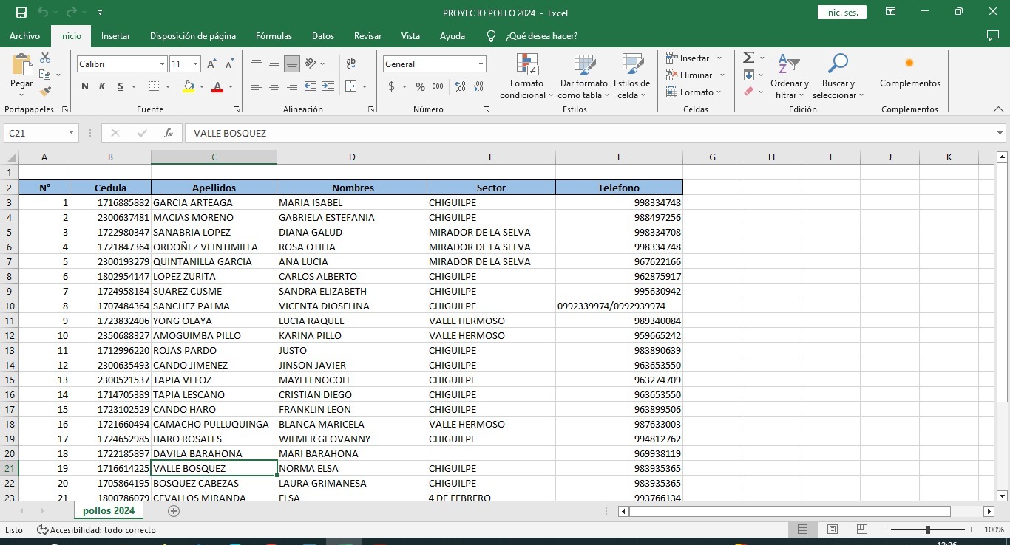Viewport: 1010px width, 545px height.
Task: Click the Ajustar texto wrap icon
Action: 351,64
